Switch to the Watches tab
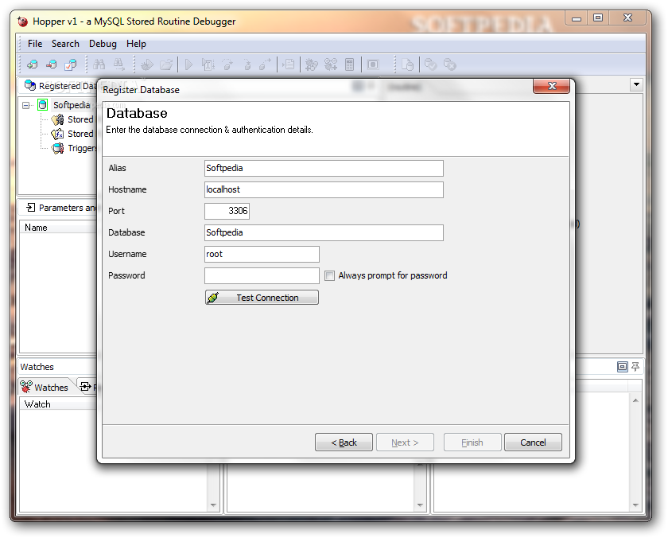 [45, 387]
